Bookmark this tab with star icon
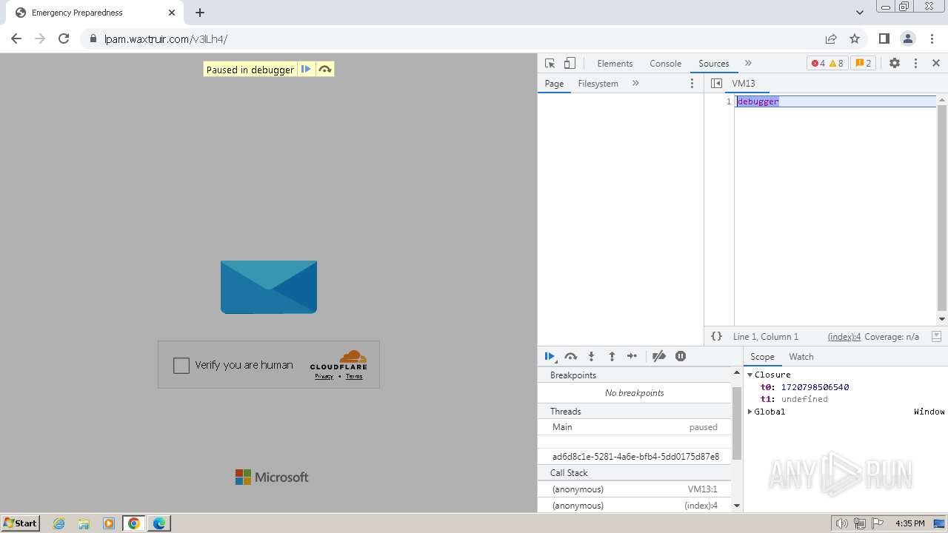948x533 pixels. pos(855,38)
